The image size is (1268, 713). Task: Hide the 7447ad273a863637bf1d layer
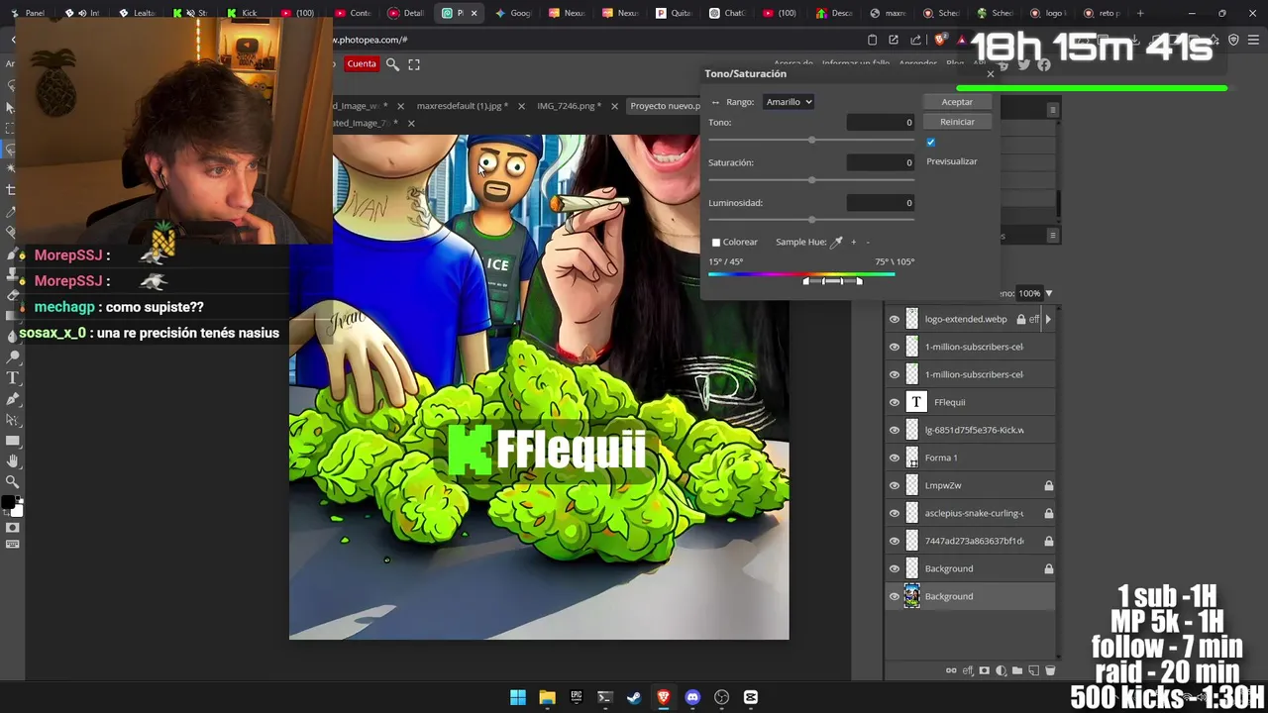click(895, 541)
